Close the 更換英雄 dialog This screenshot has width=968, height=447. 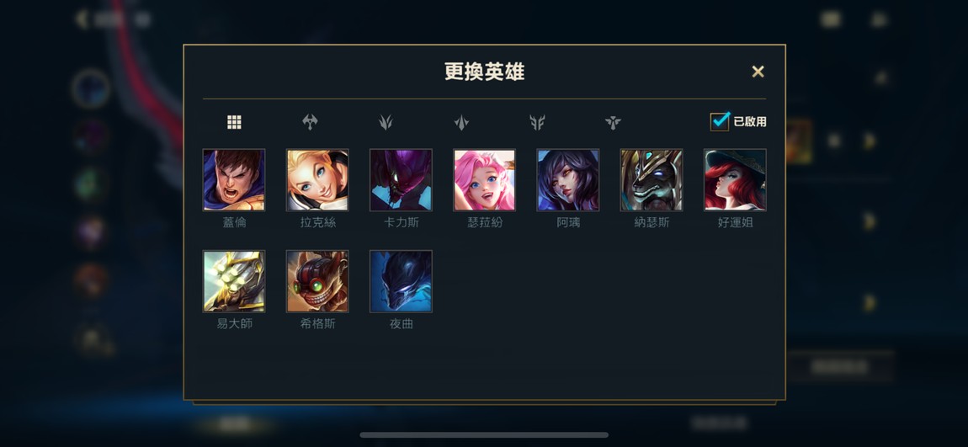[x=758, y=72]
